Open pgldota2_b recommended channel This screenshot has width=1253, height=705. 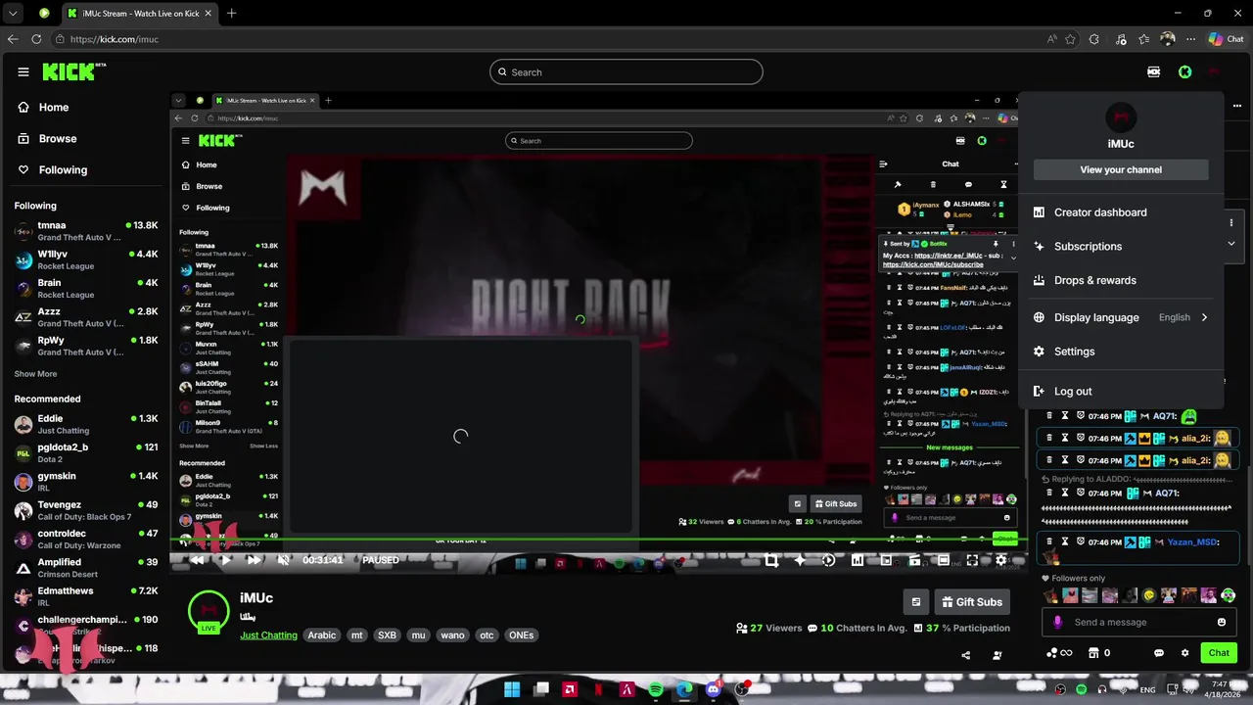click(86, 452)
